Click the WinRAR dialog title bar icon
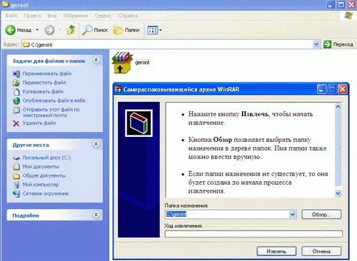 point(118,89)
